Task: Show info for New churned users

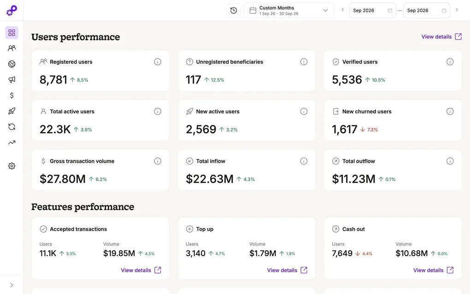Action: pyautogui.click(x=450, y=112)
